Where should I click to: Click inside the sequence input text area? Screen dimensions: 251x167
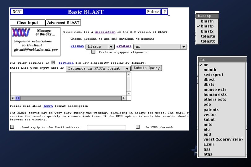pyautogui.click(x=68, y=84)
